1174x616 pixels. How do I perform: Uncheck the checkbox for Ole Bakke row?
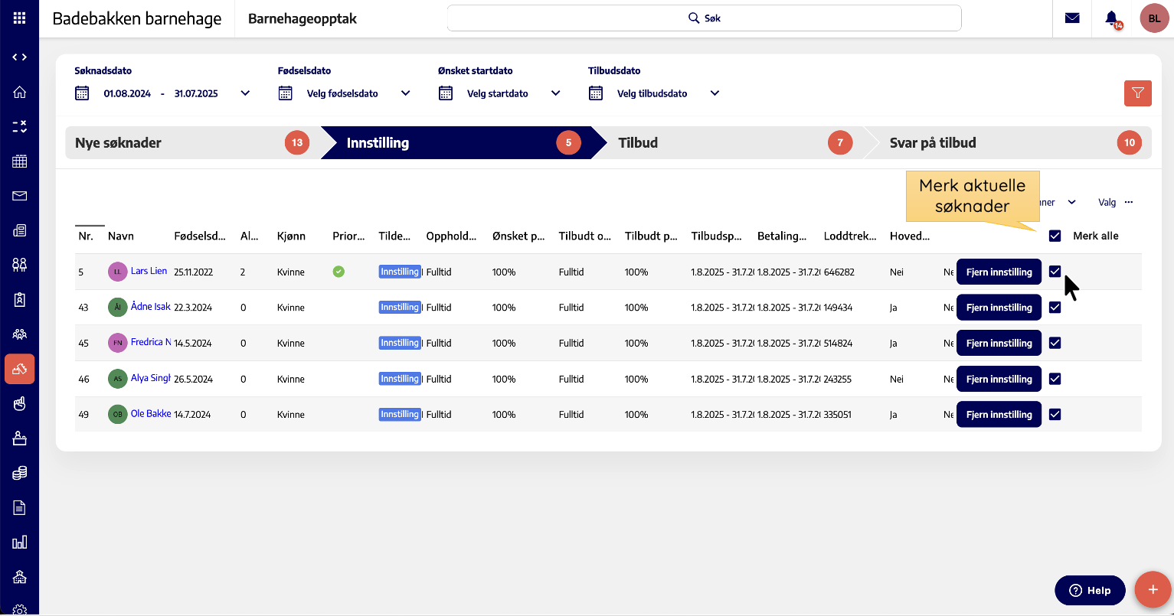point(1055,414)
